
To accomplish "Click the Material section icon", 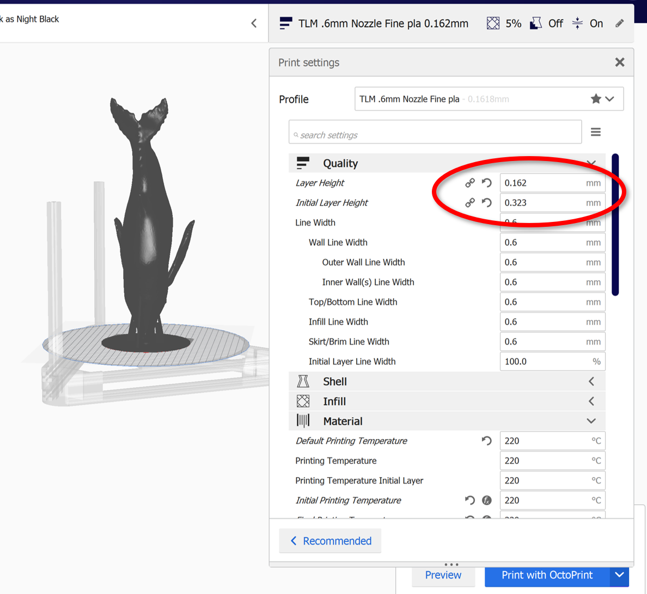I will tap(303, 420).
